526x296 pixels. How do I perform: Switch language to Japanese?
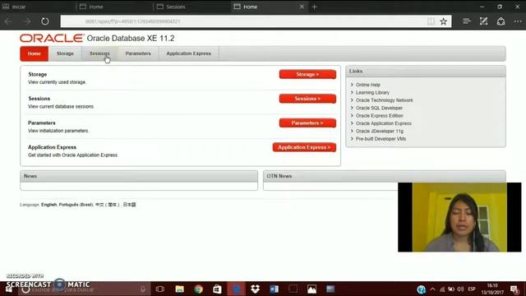(x=130, y=205)
